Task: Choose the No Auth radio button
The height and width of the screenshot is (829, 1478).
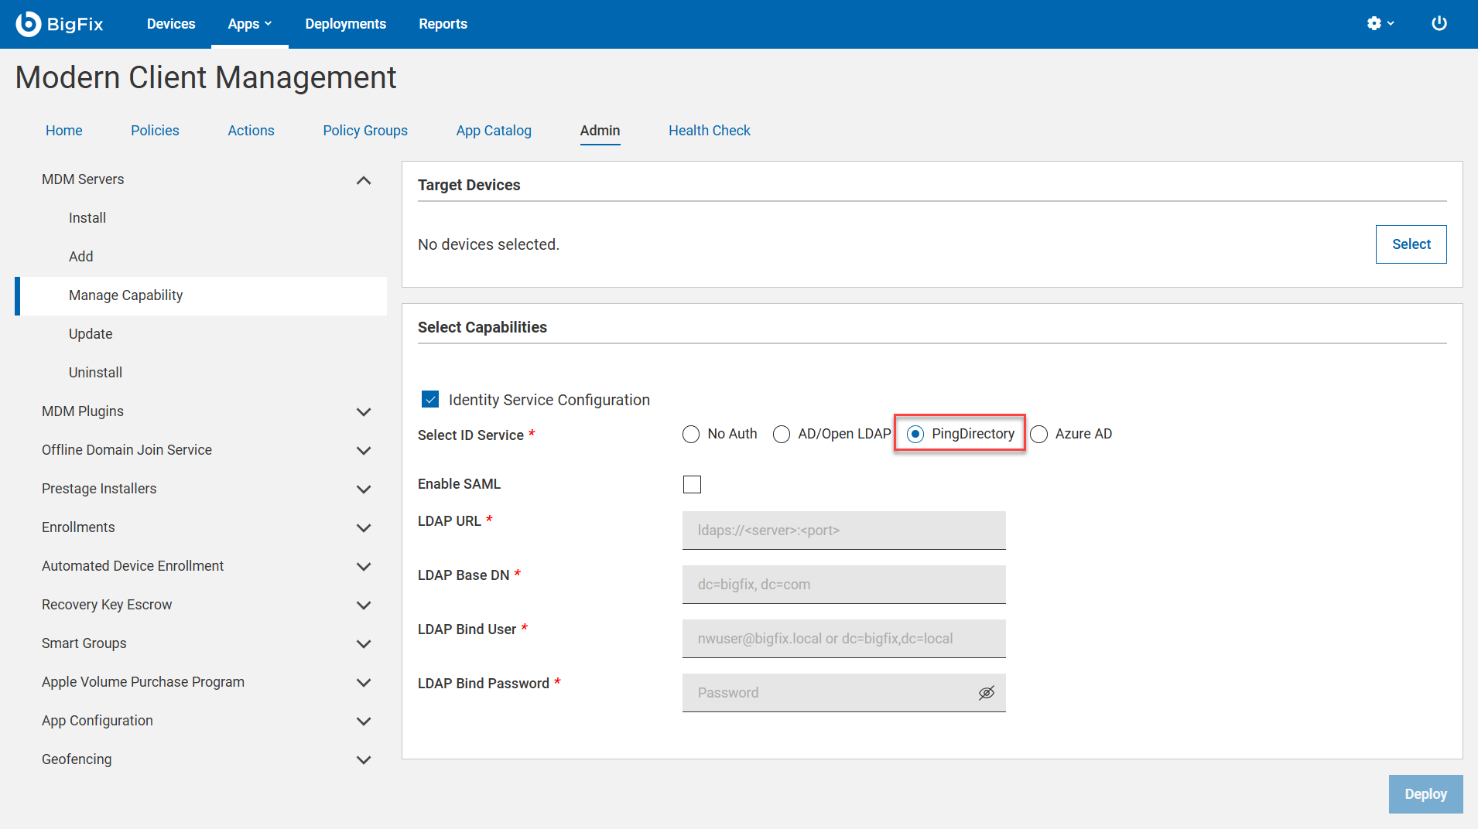Action: (x=691, y=435)
